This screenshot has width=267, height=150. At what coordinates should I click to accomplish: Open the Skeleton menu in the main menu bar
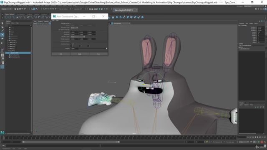coord(38,6)
